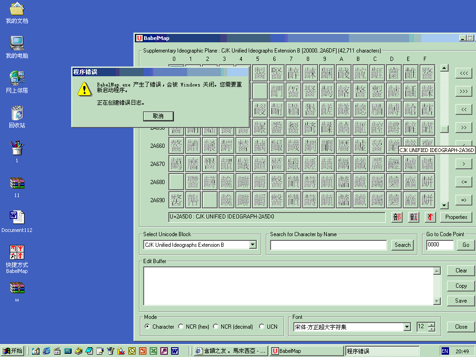Click the <<< navigation button
The width and height of the screenshot is (476, 357).
pos(464,73)
